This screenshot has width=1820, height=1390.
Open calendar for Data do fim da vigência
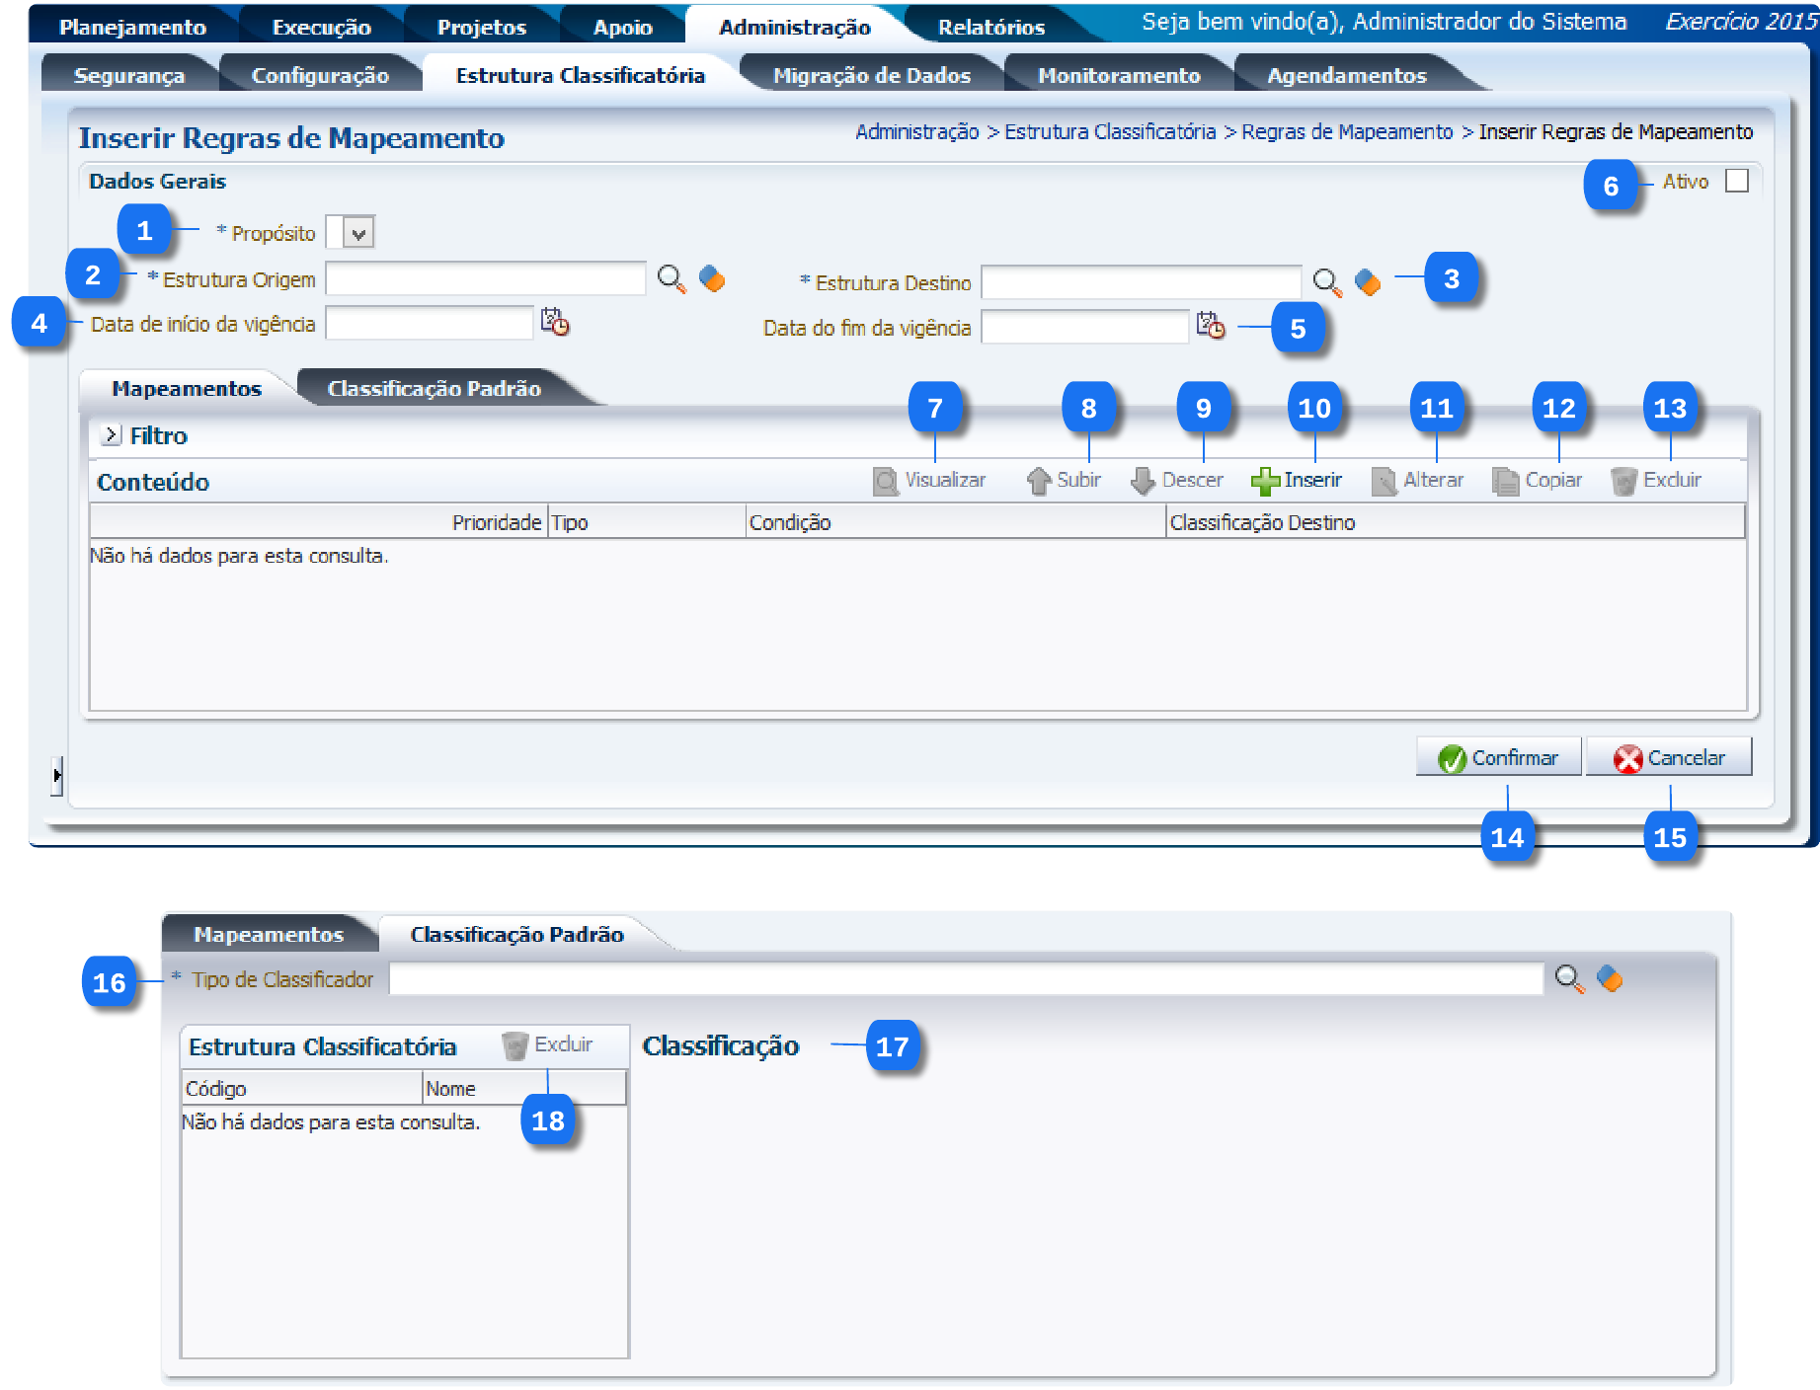tap(1210, 326)
